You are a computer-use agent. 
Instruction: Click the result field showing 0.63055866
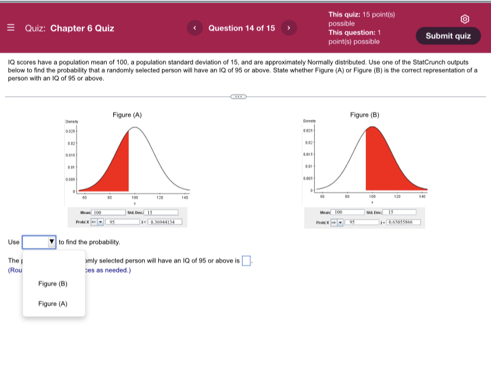click(x=404, y=223)
